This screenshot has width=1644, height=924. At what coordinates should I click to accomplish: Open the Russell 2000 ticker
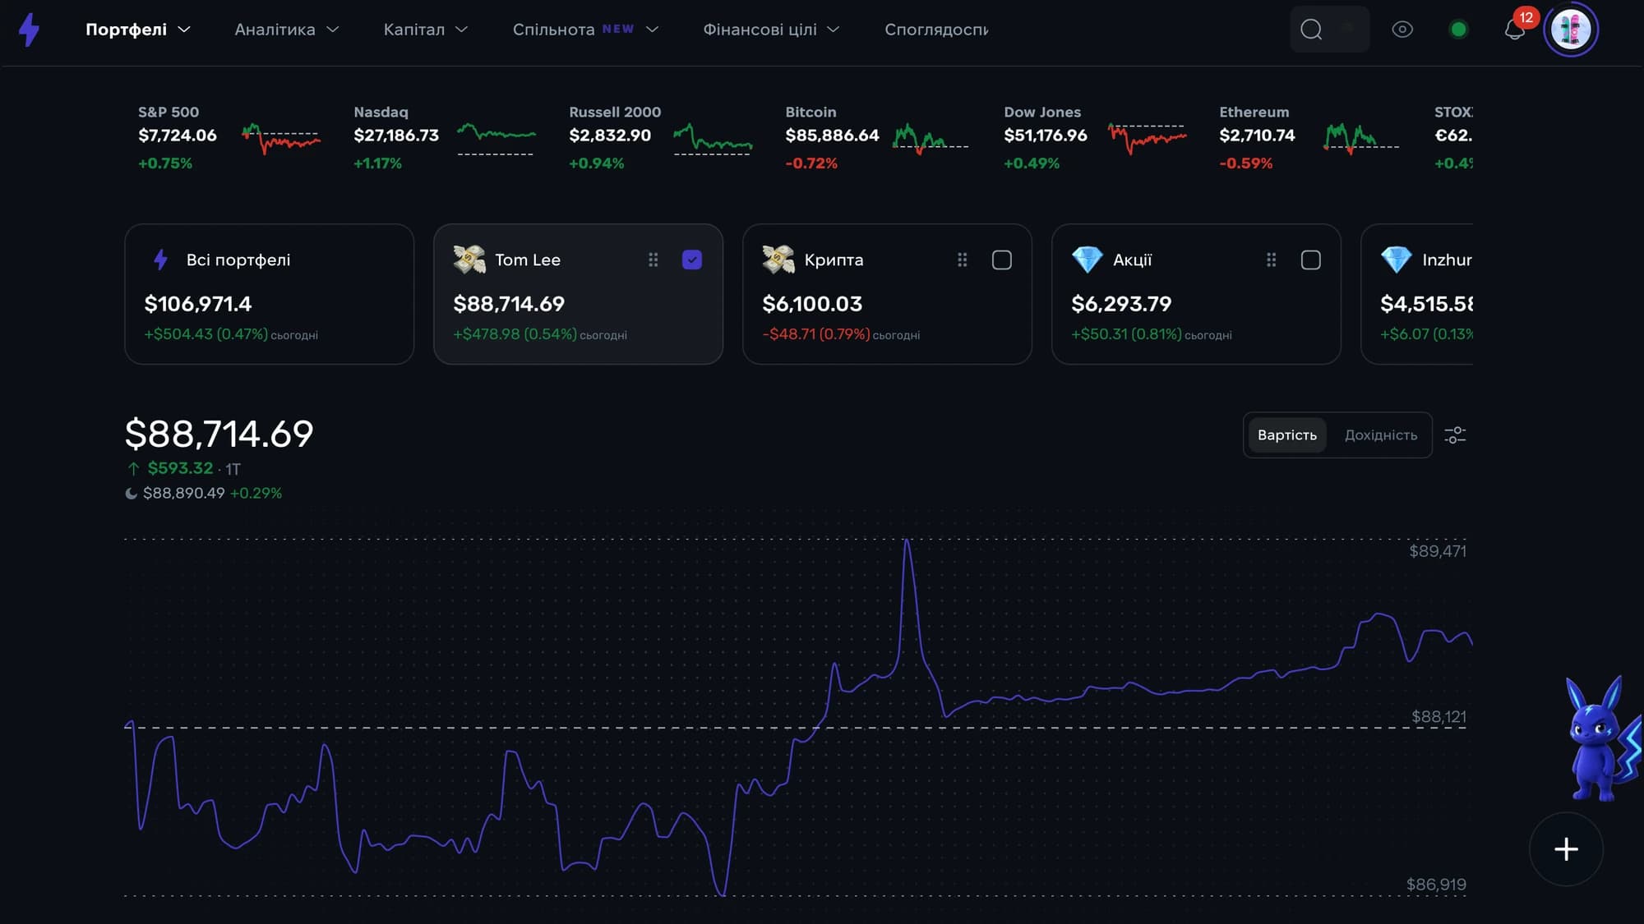pos(661,137)
